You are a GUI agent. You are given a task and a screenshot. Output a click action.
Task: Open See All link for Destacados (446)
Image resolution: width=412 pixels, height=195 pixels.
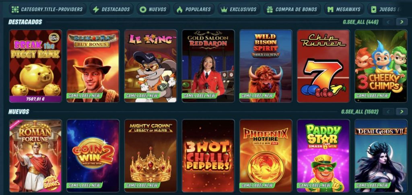tap(360, 22)
